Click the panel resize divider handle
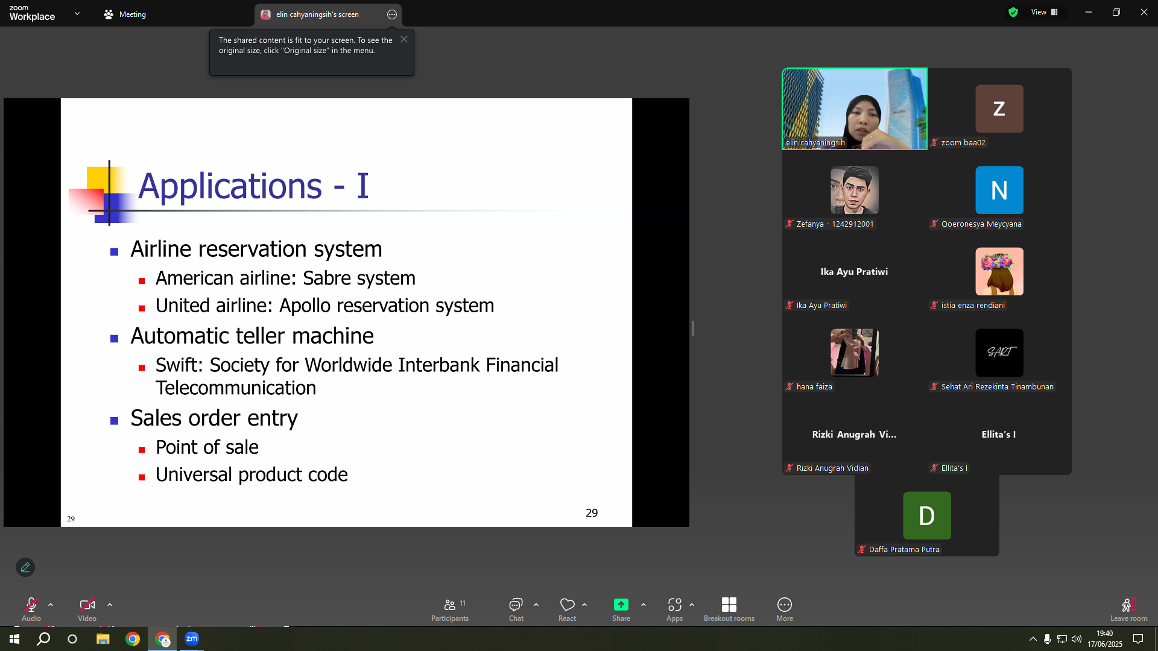1158x651 pixels. pos(693,329)
